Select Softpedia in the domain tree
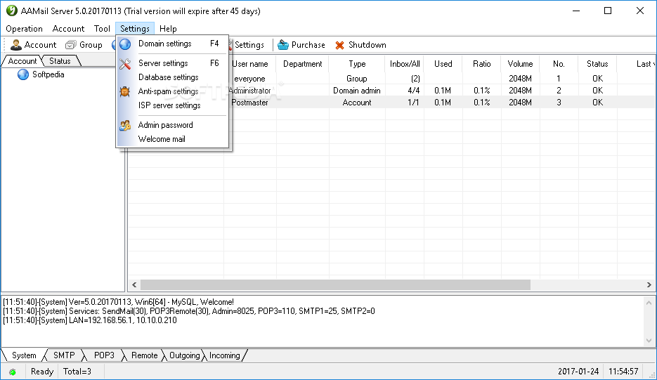This screenshot has height=380, width=657. click(48, 74)
